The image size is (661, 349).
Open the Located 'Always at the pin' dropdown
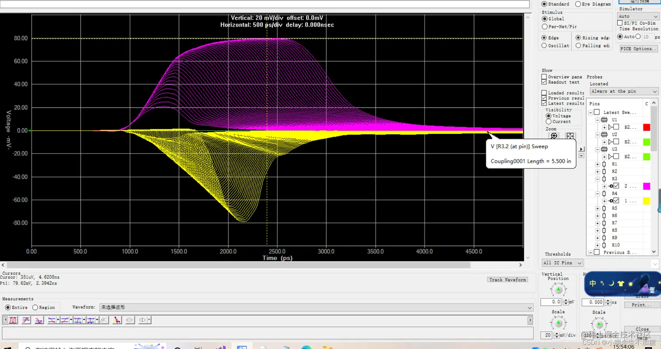pos(623,91)
